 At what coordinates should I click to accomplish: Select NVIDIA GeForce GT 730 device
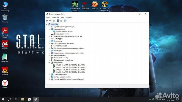[64, 31]
